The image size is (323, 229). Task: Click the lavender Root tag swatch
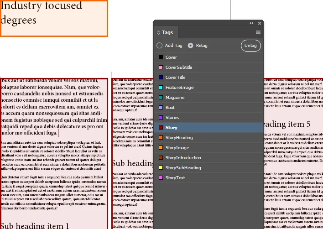161,107
